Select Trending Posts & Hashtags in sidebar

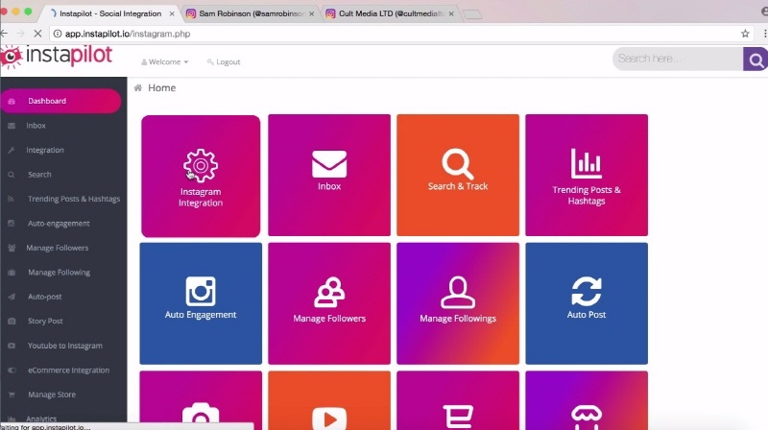[x=74, y=199]
